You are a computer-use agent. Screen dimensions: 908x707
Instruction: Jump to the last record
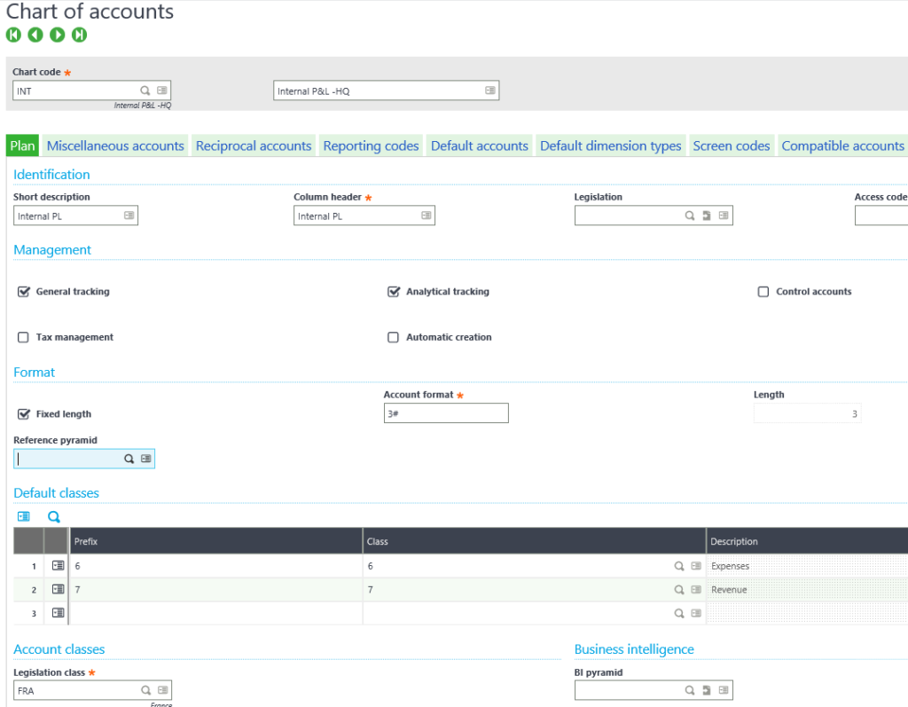(x=78, y=35)
